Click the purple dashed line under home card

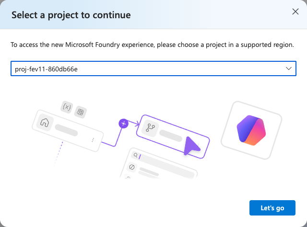[59, 154]
